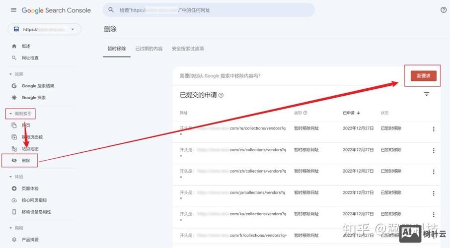Open more options for the zh/collections row
Image resolution: width=450 pixels, height=248 pixels.
click(x=434, y=172)
